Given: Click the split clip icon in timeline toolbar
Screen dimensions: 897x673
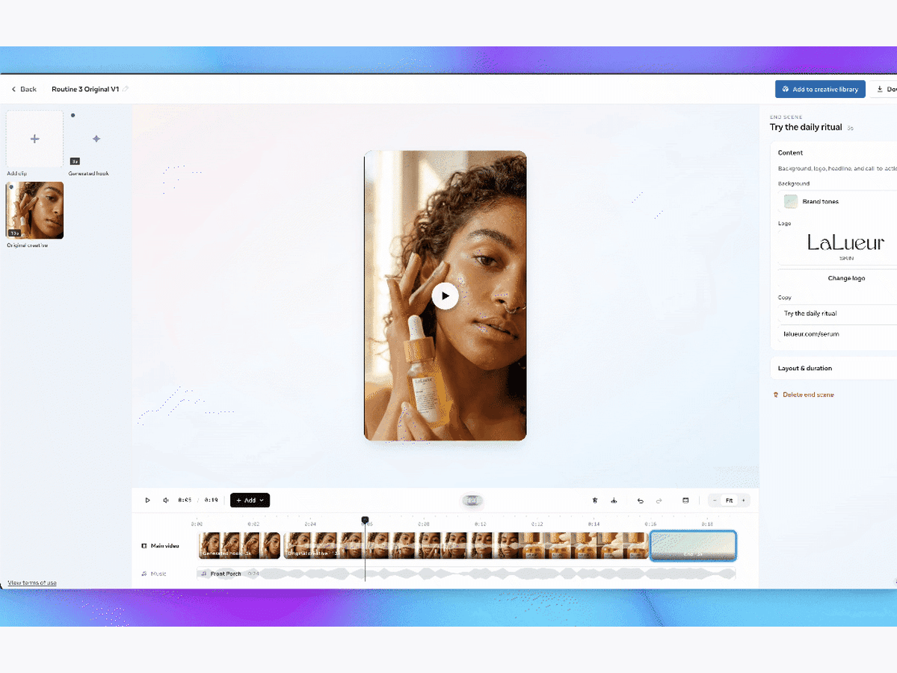Looking at the screenshot, I should (614, 500).
